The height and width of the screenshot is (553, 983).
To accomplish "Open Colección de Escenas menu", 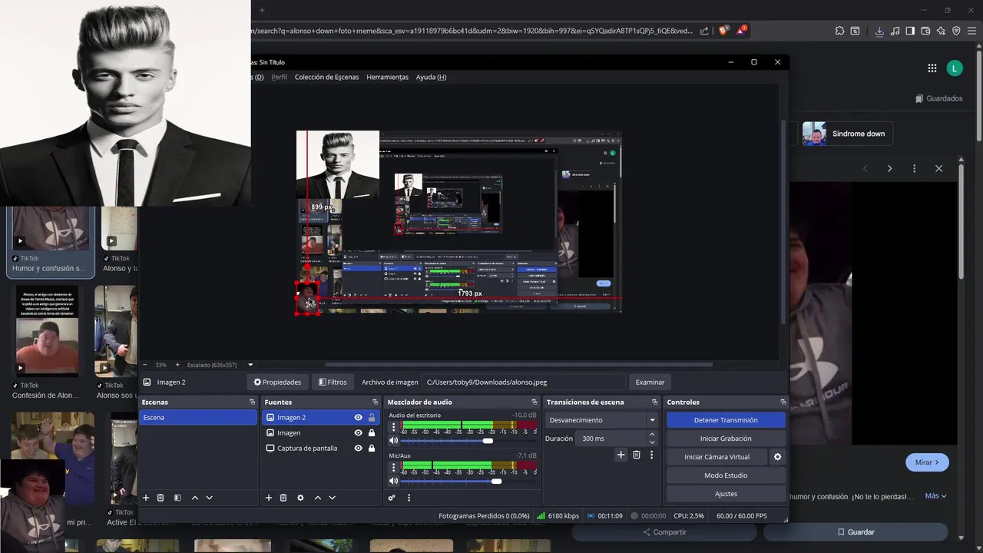I will [x=326, y=77].
